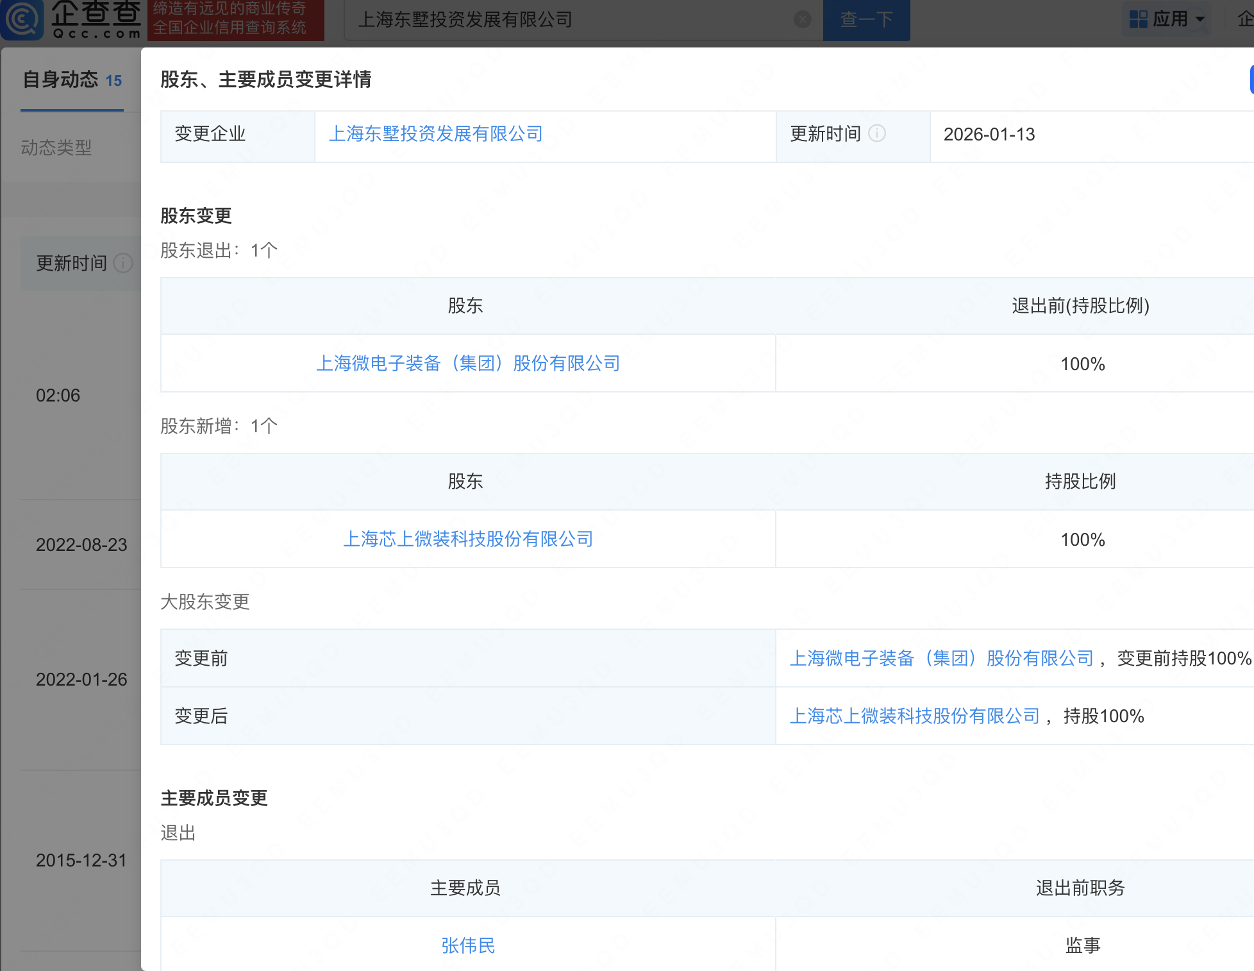Click the blue button on the far right edge
Viewport: 1254px width, 971px height.
tap(1250, 80)
